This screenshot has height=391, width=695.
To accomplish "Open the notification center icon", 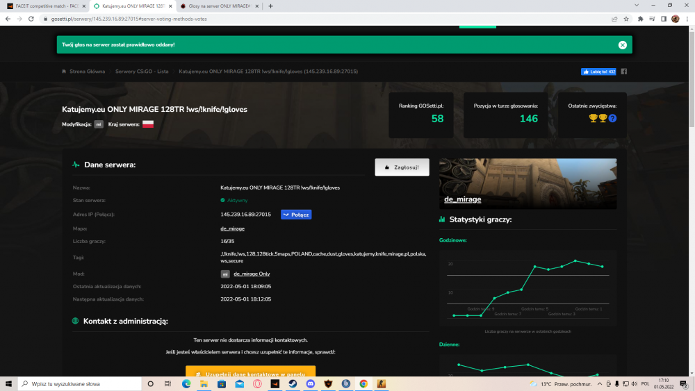I will 684,384.
